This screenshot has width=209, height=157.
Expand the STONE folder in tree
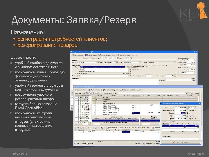(x=81, y=117)
